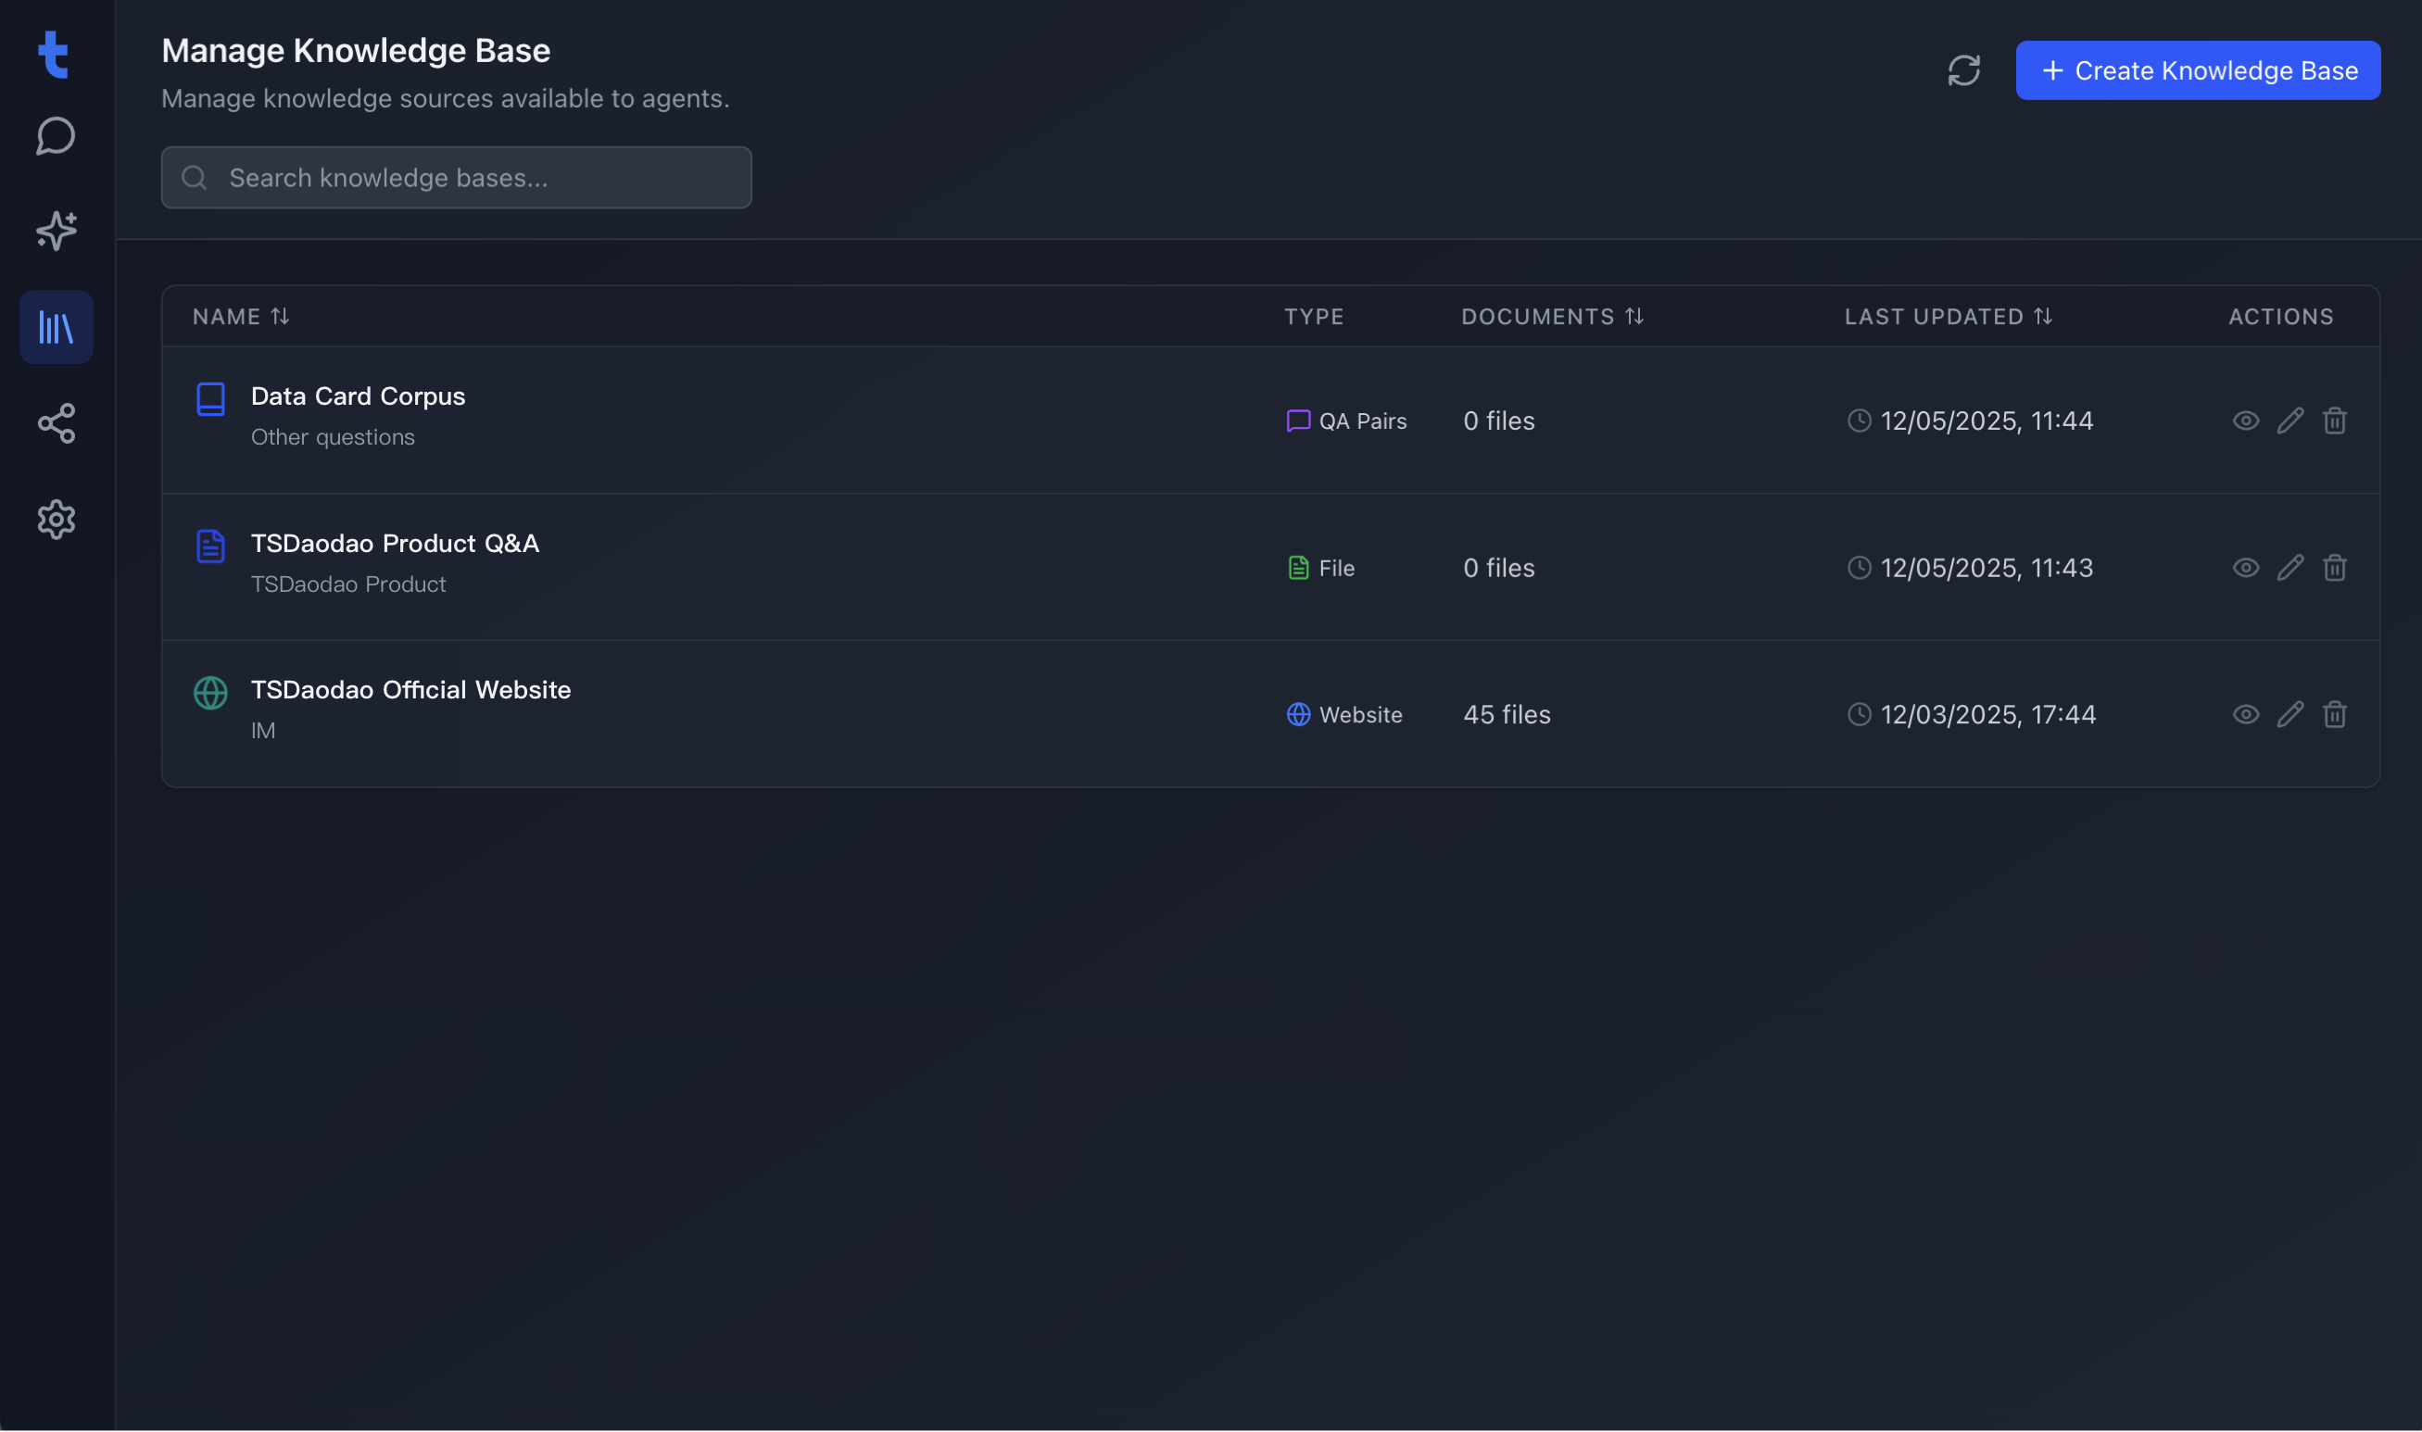Open the TSDaodao Official Website entry
The height and width of the screenshot is (1432, 2422).
point(410,690)
